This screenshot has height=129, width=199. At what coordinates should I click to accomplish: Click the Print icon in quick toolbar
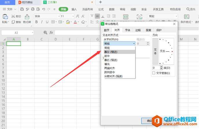(33, 9)
